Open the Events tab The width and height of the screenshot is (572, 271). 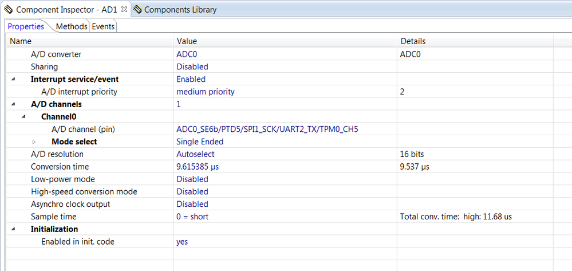click(103, 26)
